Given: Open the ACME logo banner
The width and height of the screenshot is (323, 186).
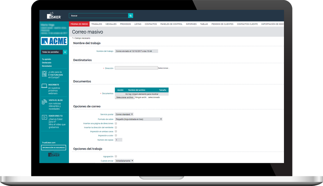Looking at the screenshot, I should (54, 41).
